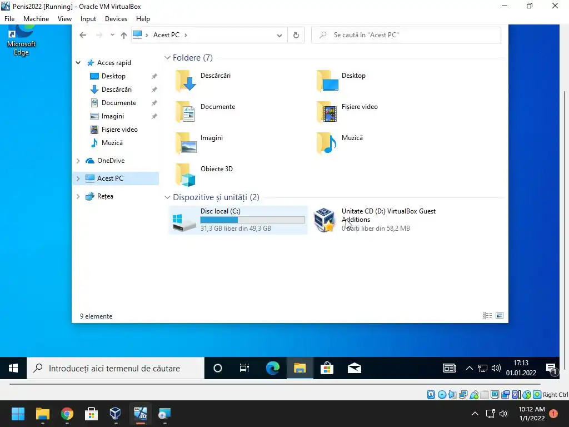Click the Explorer search field

pyautogui.click(x=406, y=35)
